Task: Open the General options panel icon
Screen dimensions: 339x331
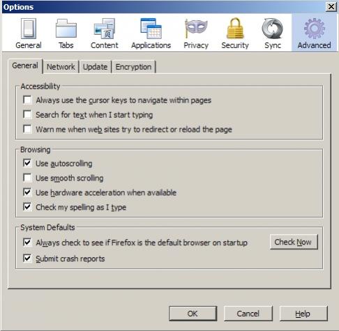Action: 29,33
